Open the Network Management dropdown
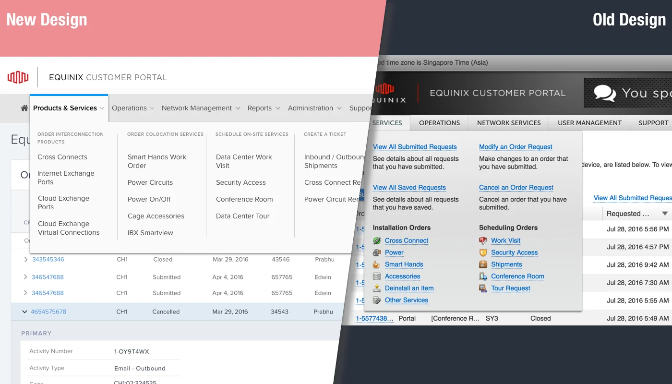 (201, 108)
